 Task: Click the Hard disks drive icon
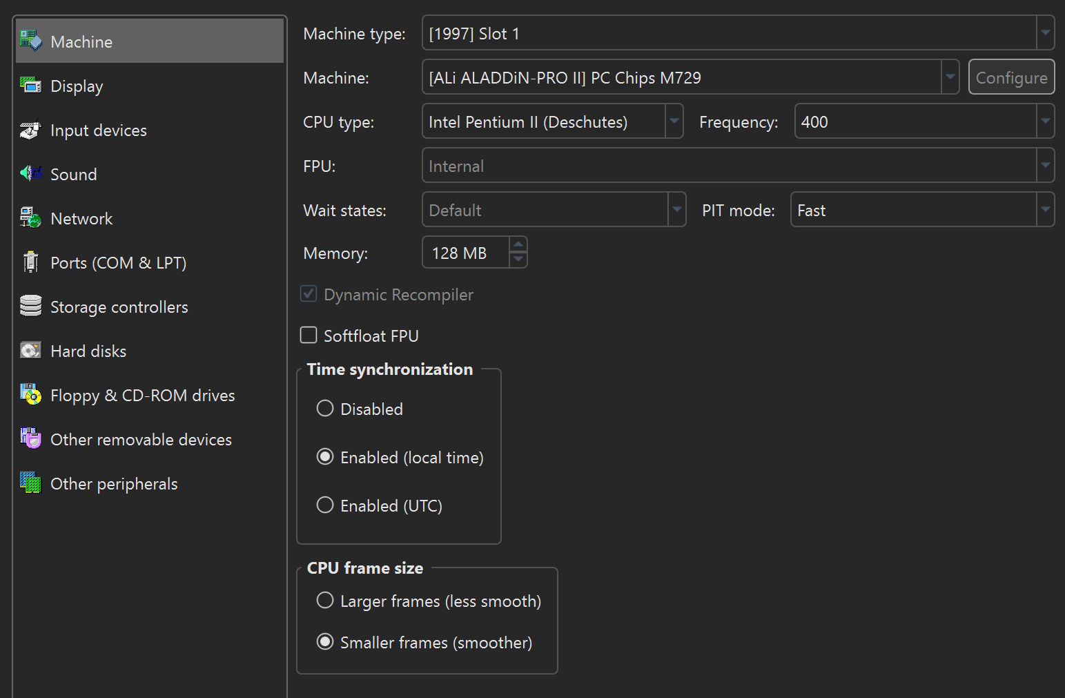coord(31,351)
